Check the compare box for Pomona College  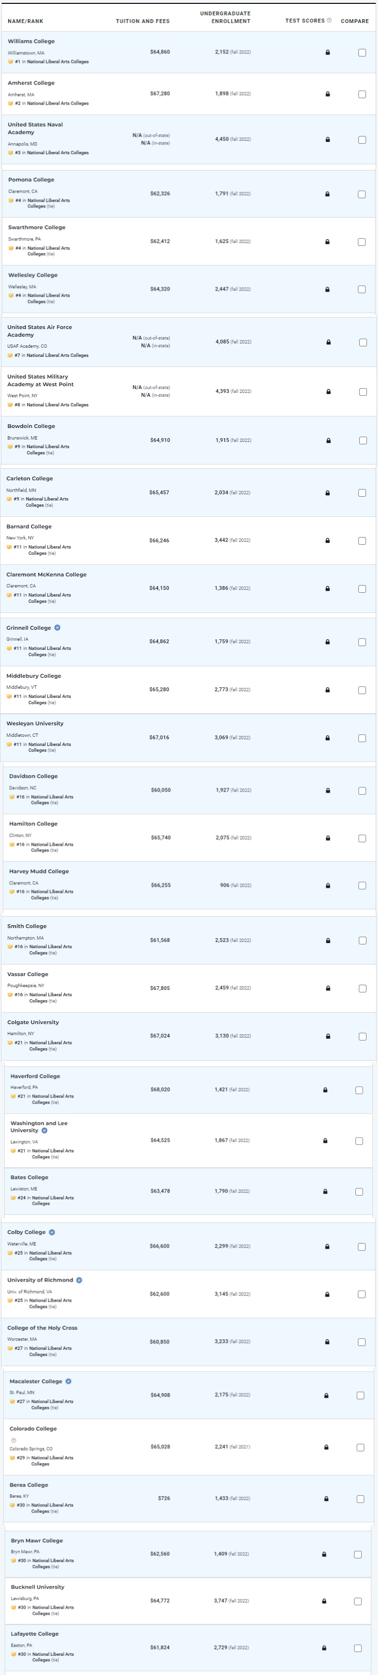point(362,194)
